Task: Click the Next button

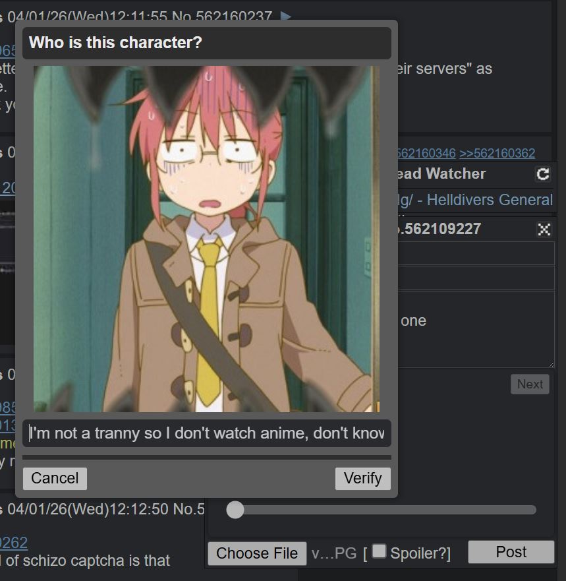Action: click(530, 384)
